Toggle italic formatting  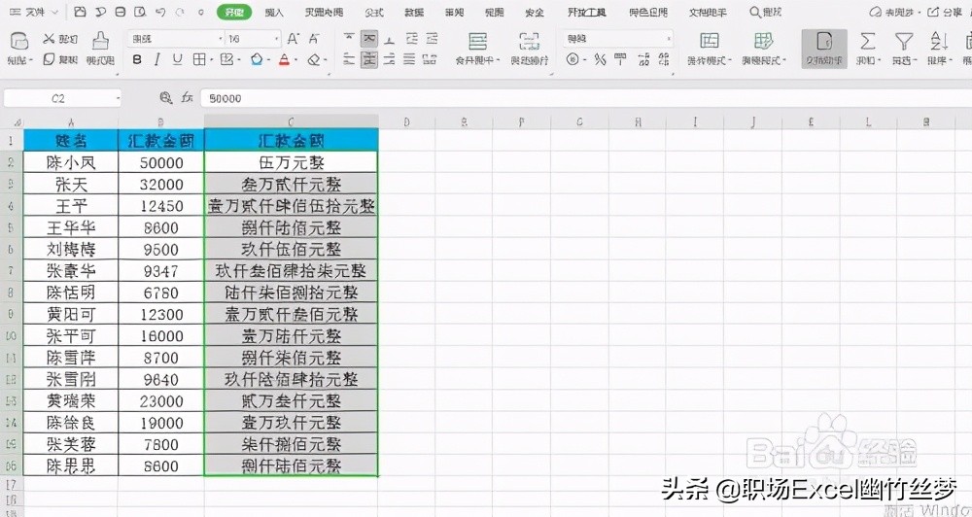click(156, 59)
